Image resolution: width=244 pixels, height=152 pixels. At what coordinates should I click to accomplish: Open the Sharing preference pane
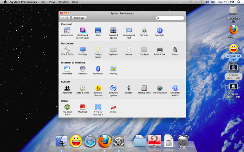[113, 70]
